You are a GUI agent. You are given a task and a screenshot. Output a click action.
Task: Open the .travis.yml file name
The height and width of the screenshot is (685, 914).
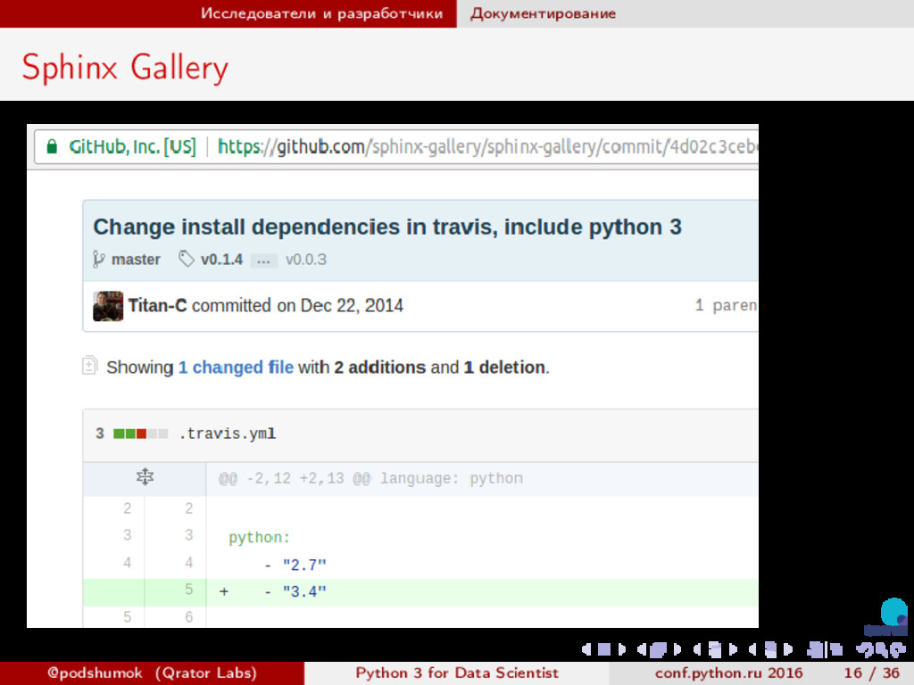tap(228, 433)
